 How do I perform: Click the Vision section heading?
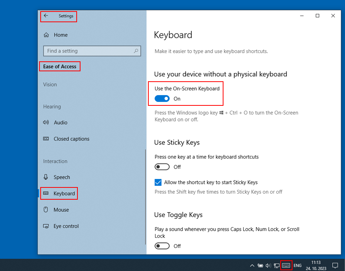(50, 84)
